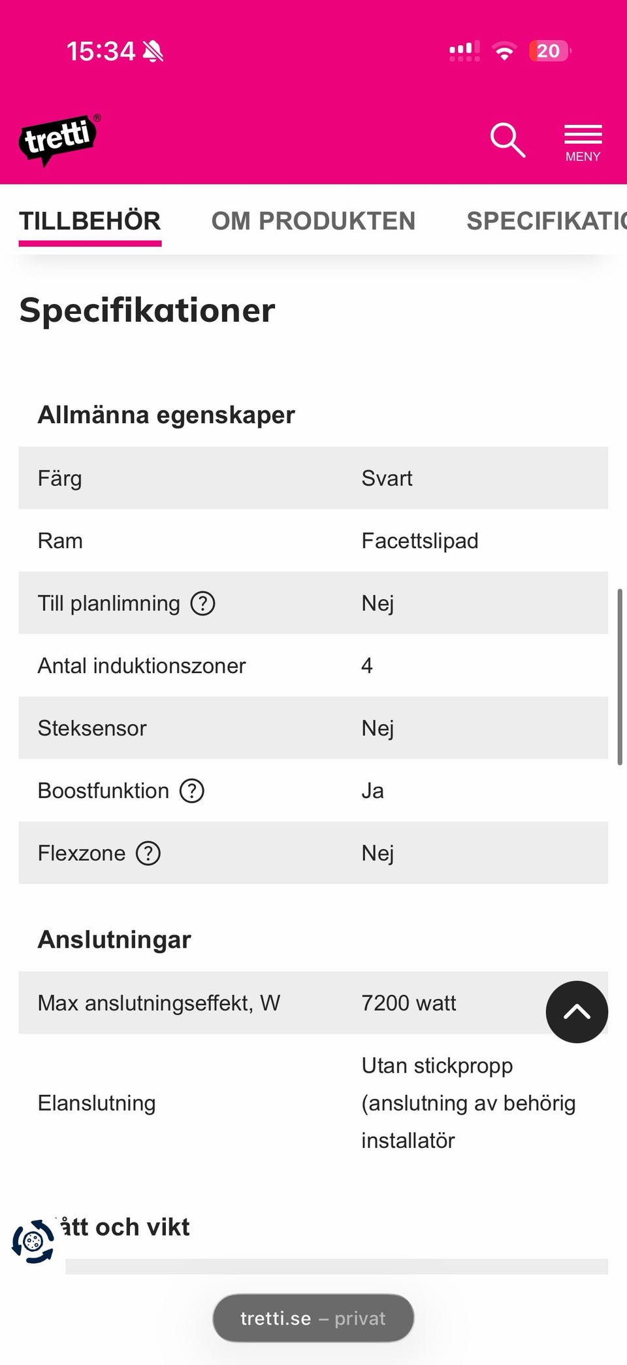The image size is (627, 1365).
Task: Show help for Flexzone
Action: pos(148,853)
